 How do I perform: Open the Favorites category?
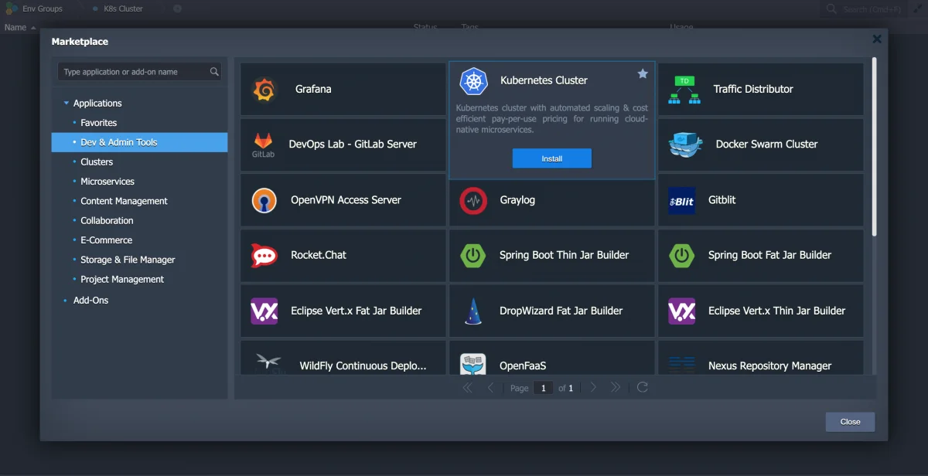click(99, 123)
